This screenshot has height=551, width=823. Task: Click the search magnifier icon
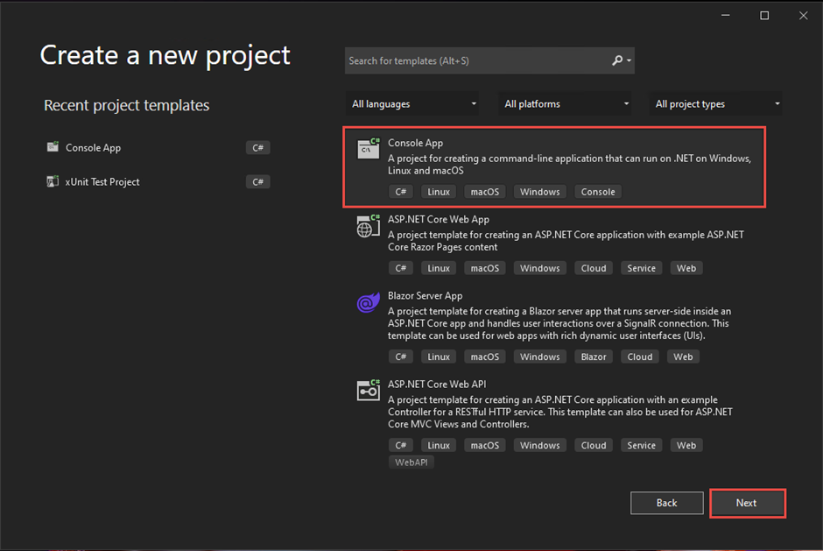[617, 60]
